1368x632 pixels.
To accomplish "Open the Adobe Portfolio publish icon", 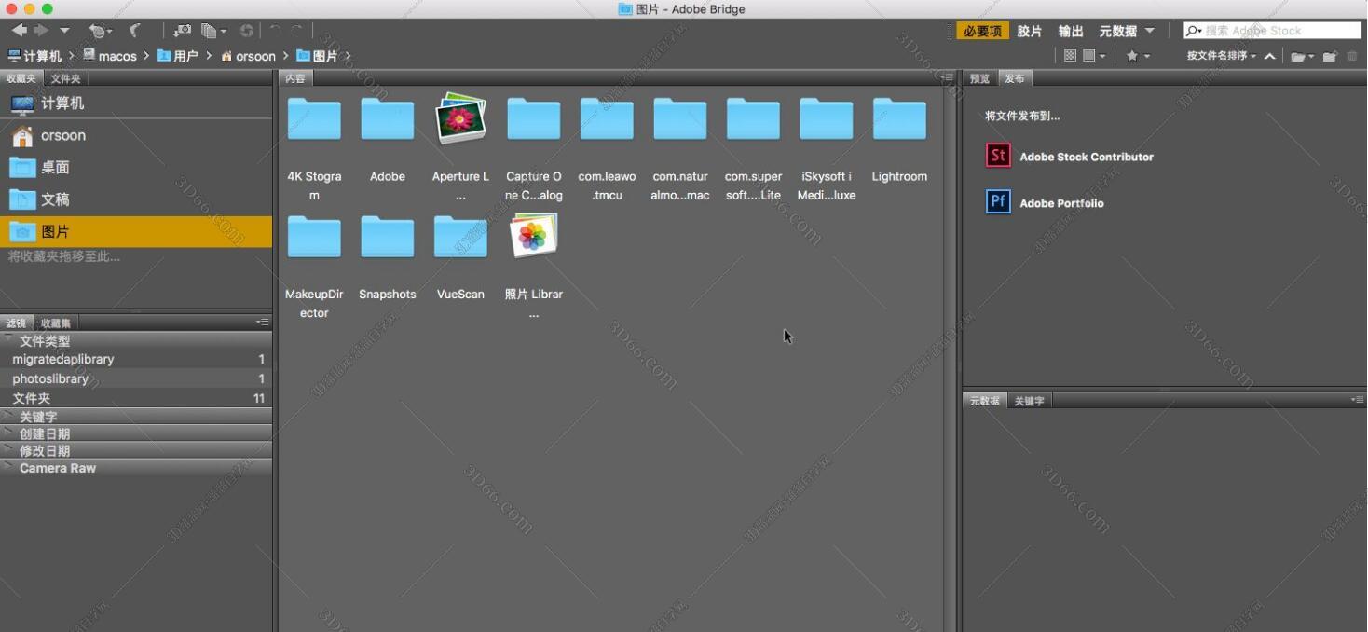I will click(998, 201).
